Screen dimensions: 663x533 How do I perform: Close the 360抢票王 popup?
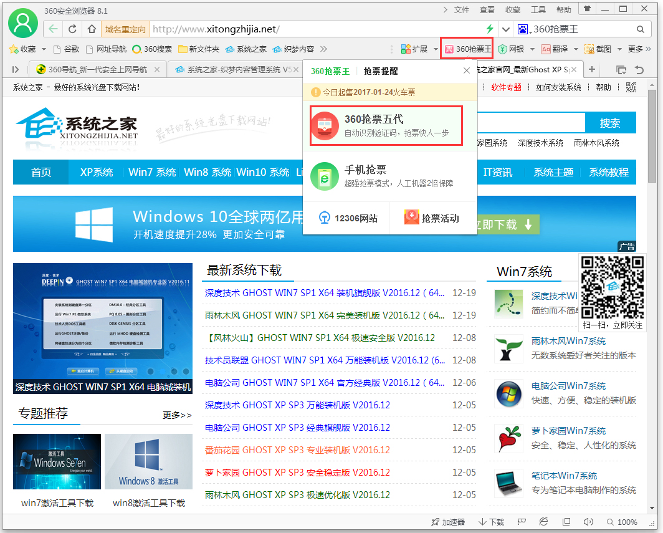coord(466,70)
